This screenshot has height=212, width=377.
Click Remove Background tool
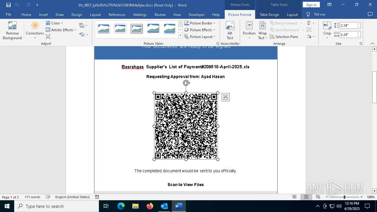click(12, 30)
